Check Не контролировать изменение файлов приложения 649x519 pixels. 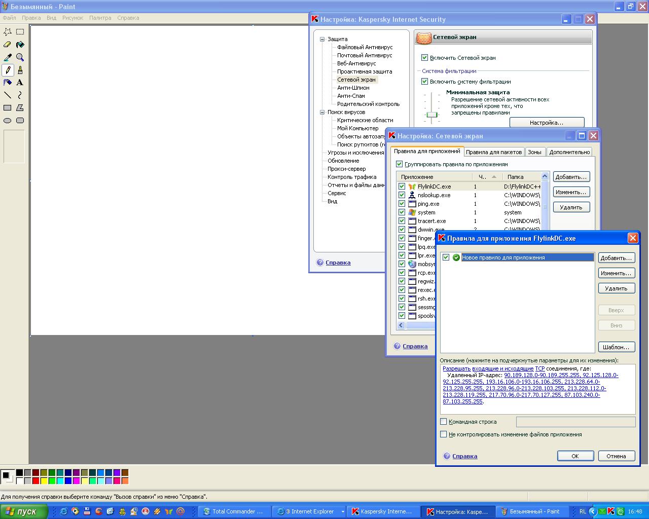444,434
